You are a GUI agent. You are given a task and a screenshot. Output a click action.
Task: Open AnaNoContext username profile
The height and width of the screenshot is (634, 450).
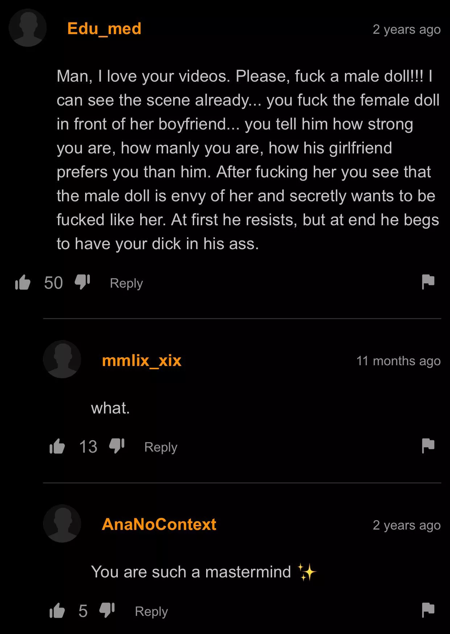coord(159,524)
